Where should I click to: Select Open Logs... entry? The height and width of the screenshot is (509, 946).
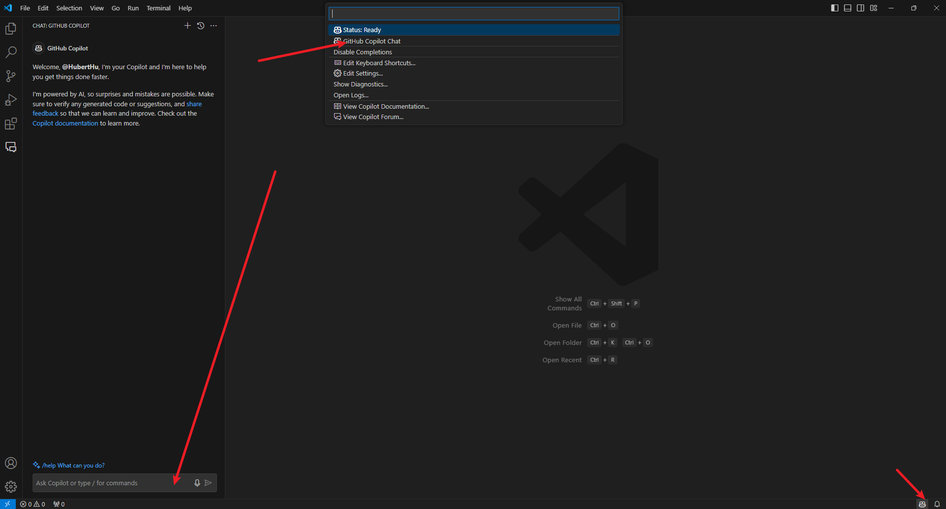pos(473,95)
